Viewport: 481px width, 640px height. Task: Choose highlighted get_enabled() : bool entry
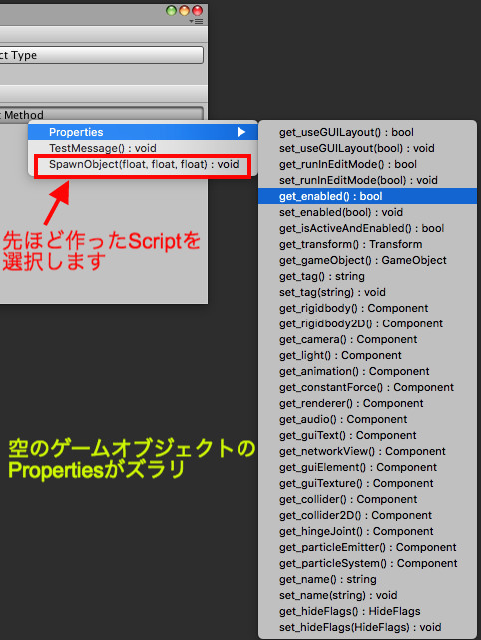pyautogui.click(x=367, y=196)
